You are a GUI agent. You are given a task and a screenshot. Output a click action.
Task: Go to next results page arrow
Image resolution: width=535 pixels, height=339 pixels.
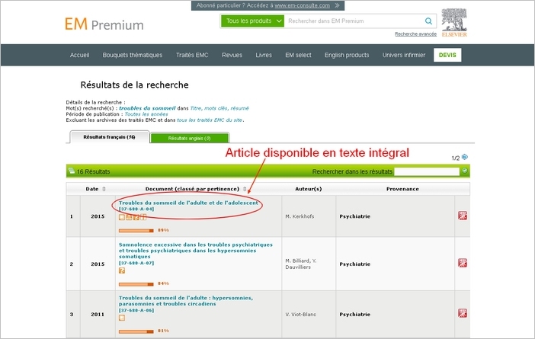465,157
